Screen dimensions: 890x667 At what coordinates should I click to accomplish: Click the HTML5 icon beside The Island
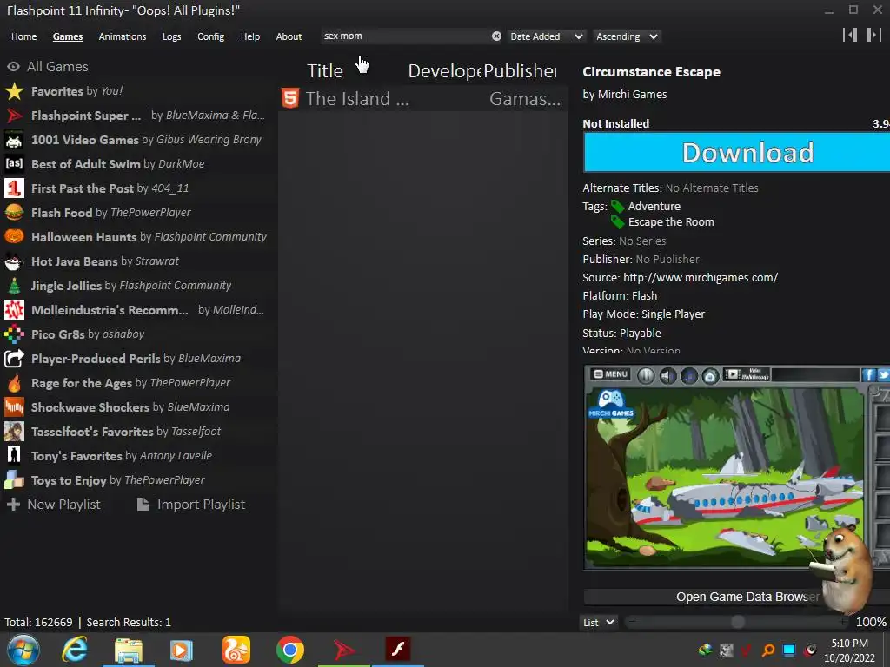pos(290,99)
